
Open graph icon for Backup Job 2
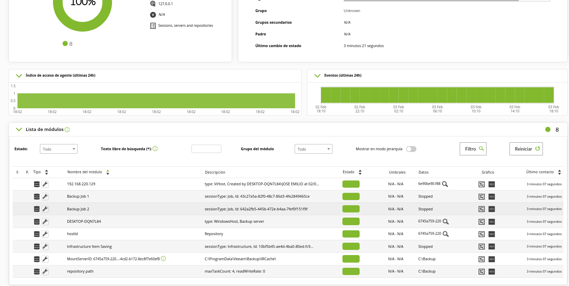(x=482, y=209)
